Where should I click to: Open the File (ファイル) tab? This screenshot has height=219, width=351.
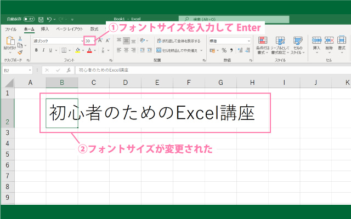pyautogui.click(x=10, y=29)
